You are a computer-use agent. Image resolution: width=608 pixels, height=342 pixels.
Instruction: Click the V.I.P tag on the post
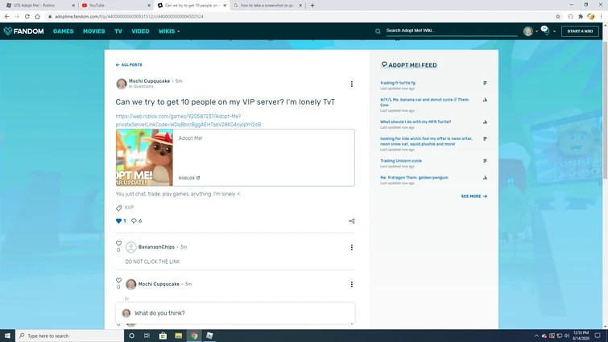tap(129, 208)
